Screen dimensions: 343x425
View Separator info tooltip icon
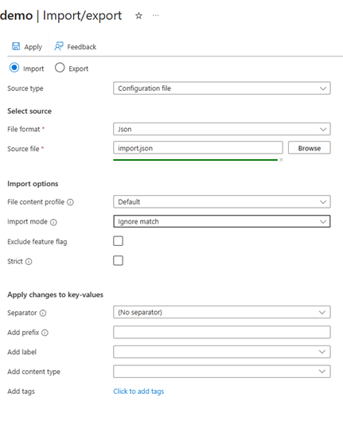click(x=43, y=313)
